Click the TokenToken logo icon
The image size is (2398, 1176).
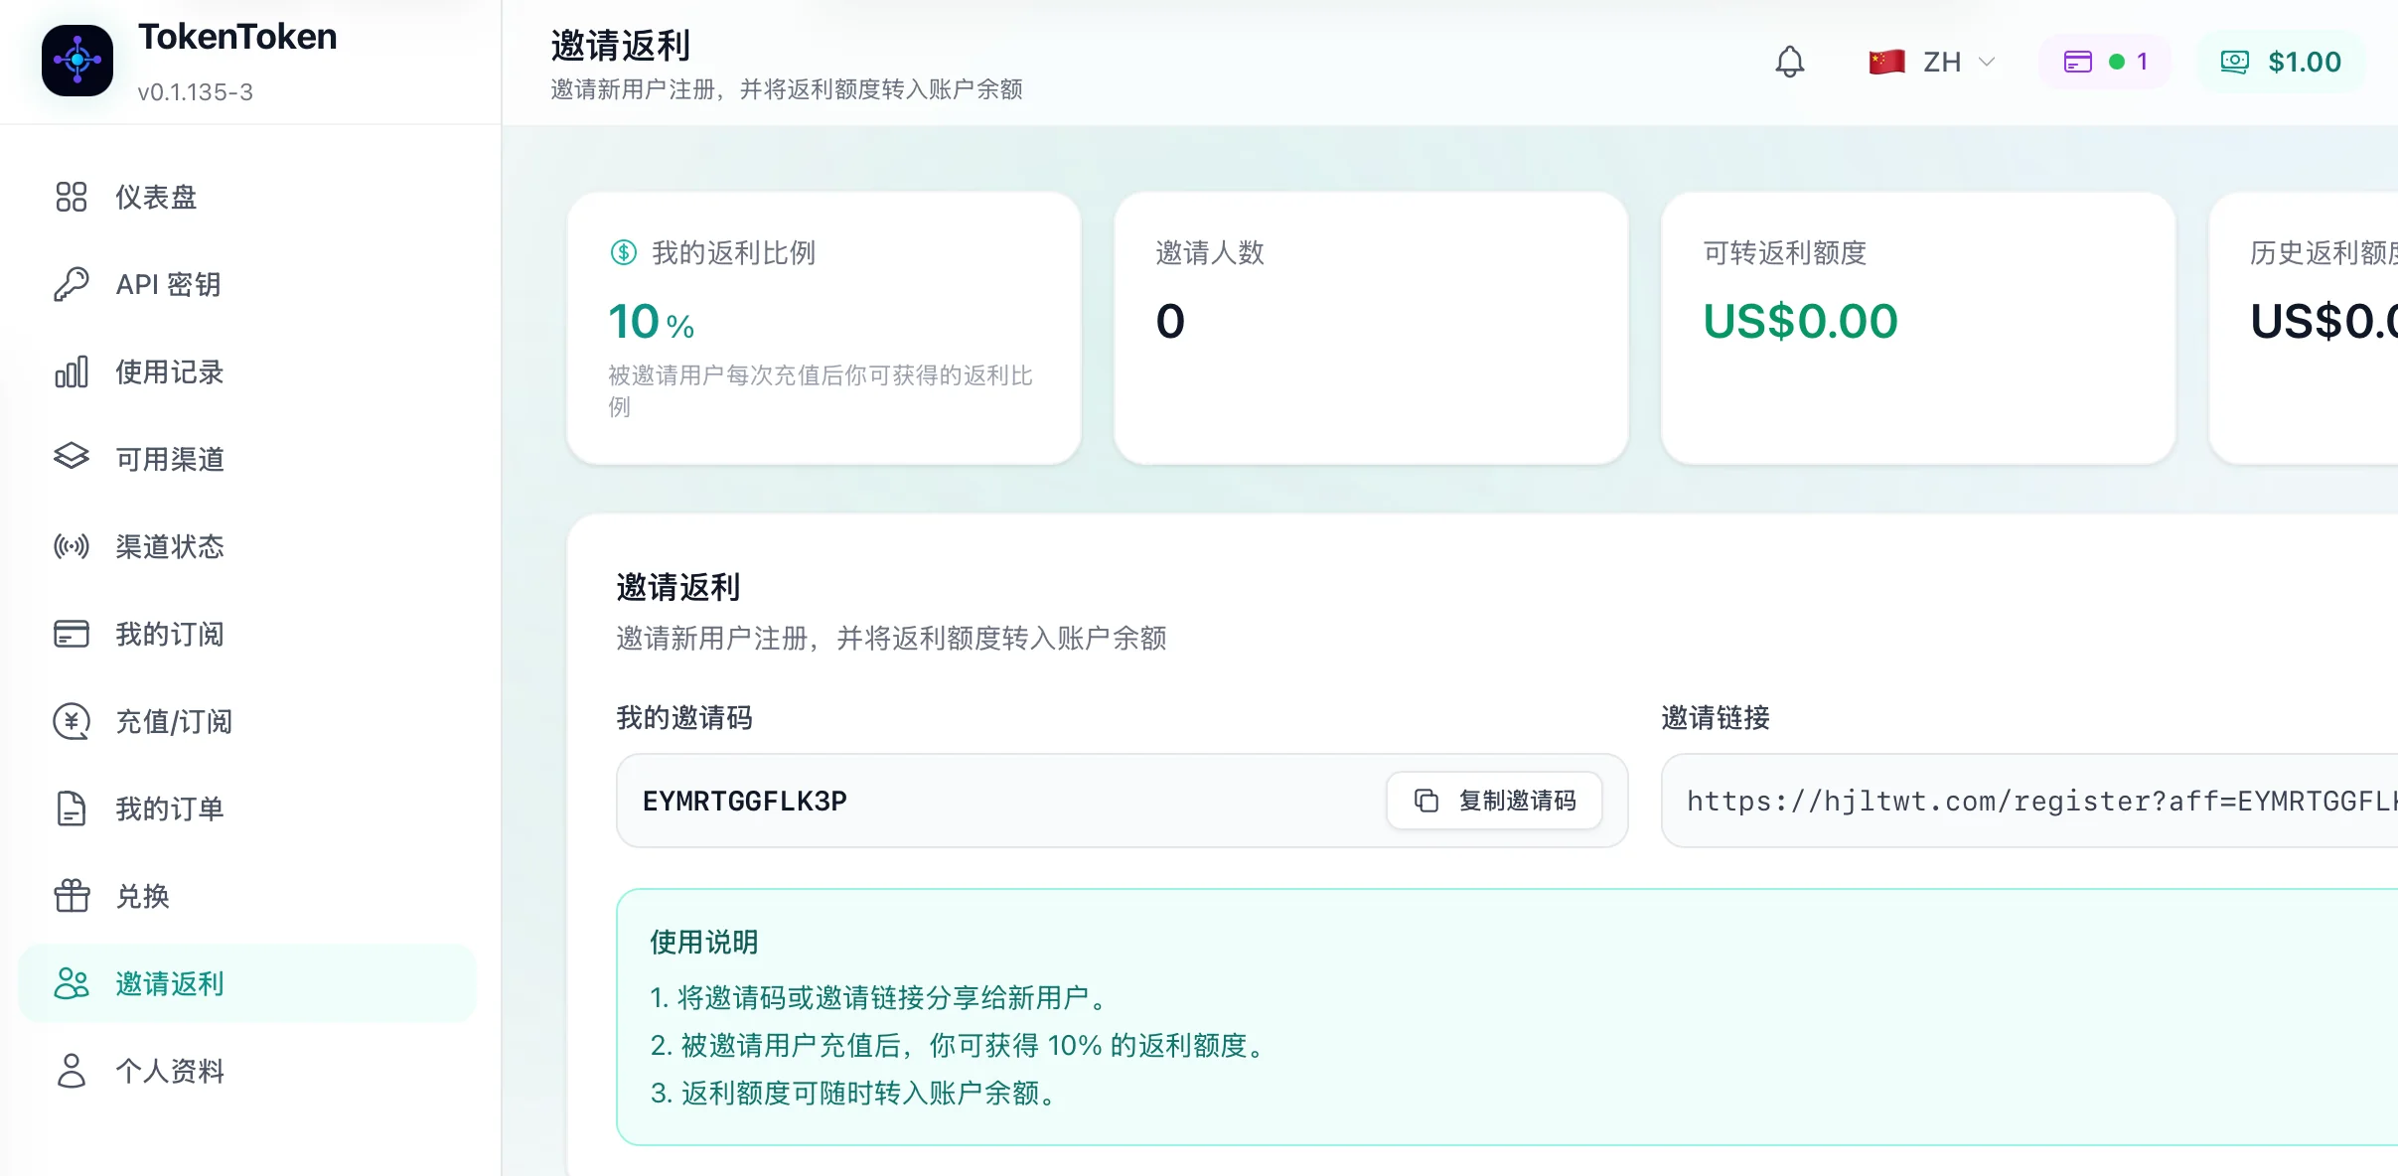tap(77, 61)
